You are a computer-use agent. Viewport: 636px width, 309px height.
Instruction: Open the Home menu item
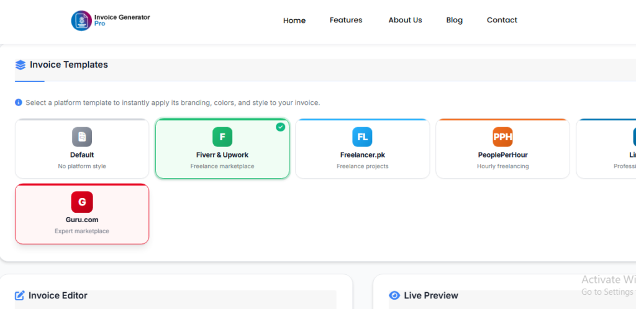coord(294,20)
